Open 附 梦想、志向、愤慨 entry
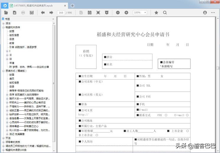 tap(29, 67)
